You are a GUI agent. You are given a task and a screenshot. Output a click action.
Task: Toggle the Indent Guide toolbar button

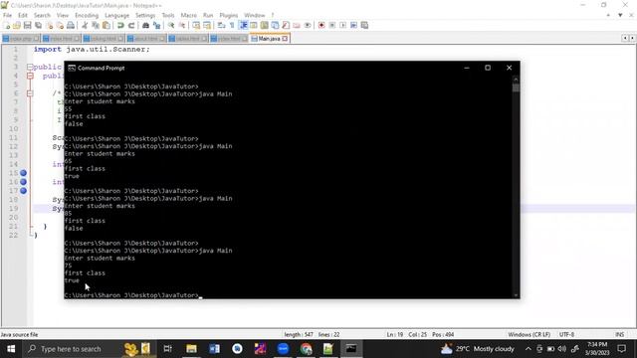click(243, 25)
